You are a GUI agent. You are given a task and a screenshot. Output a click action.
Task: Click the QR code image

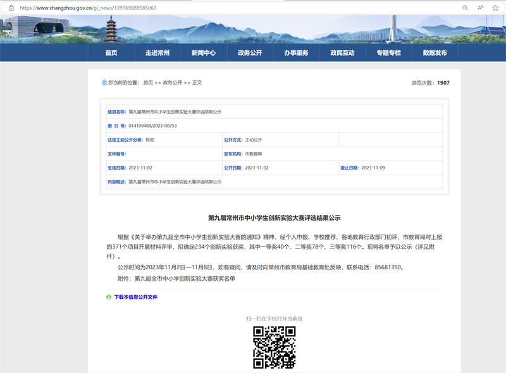point(275,347)
